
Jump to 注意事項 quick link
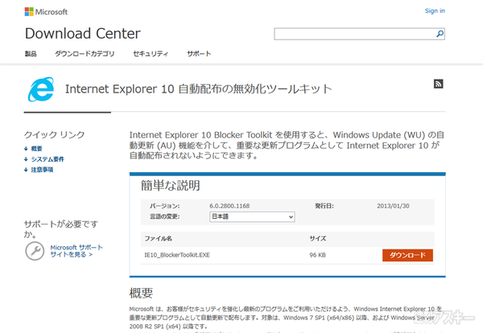click(42, 170)
